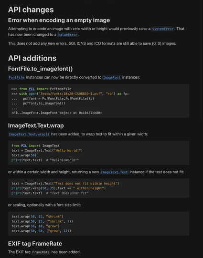203x258 pixels.
Task: Click the 'PIL.ImageFont.ImageFont object' output line
Action: [x=57, y=113]
